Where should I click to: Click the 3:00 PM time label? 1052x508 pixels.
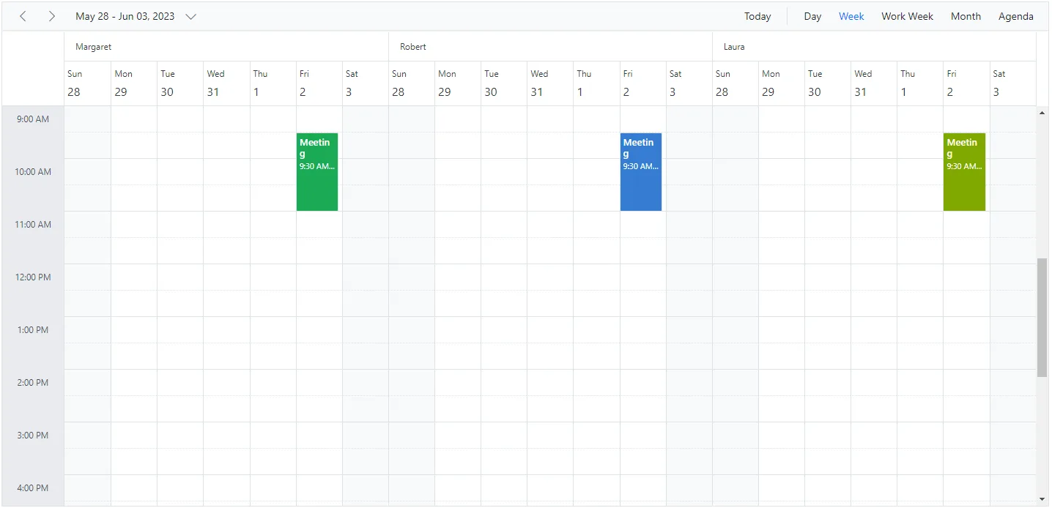click(x=32, y=436)
